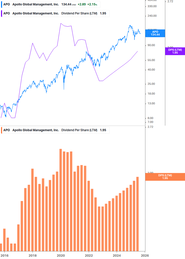Click the 2024 label on time axis

click(x=117, y=256)
